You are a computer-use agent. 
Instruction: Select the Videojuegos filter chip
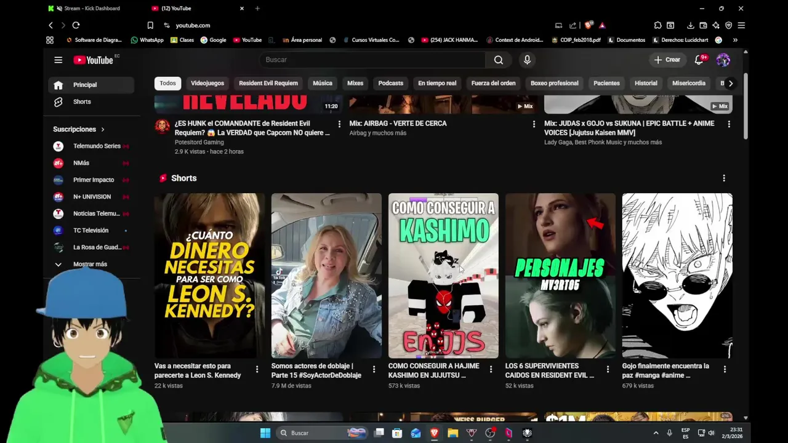tap(207, 83)
